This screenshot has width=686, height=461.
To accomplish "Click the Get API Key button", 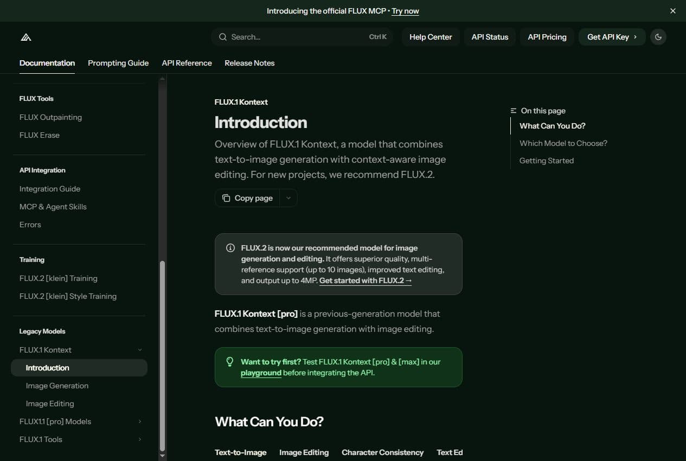I will [612, 37].
